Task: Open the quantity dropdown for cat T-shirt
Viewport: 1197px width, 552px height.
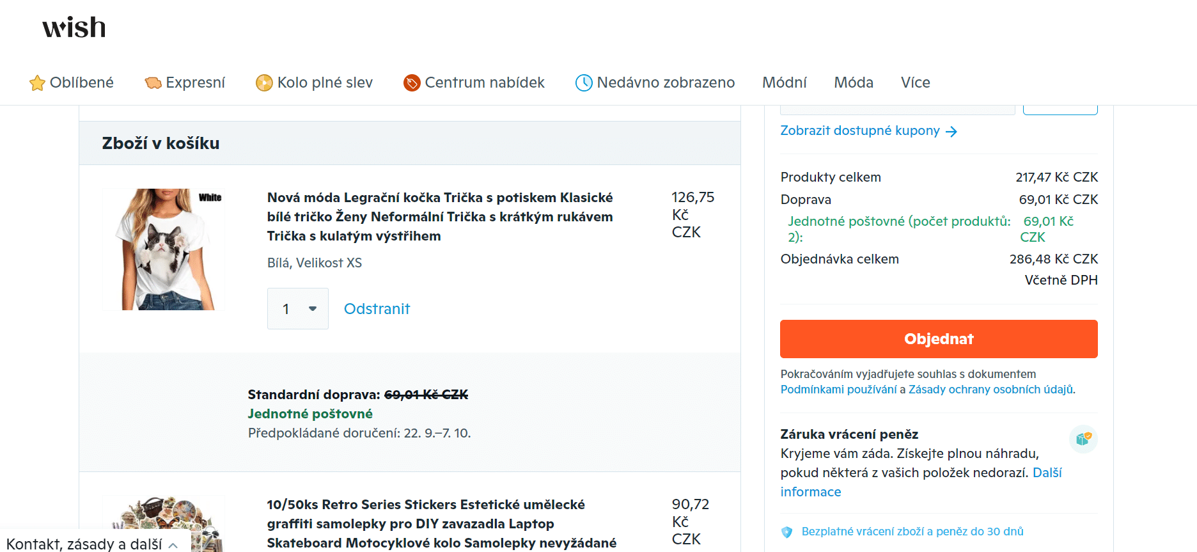Action: click(298, 309)
